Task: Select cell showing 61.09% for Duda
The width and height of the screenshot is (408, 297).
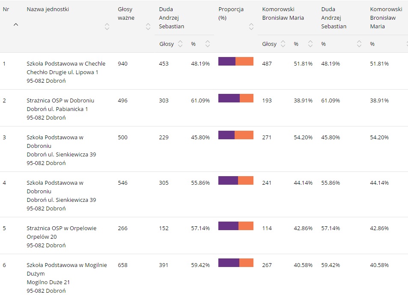Action: click(x=200, y=100)
